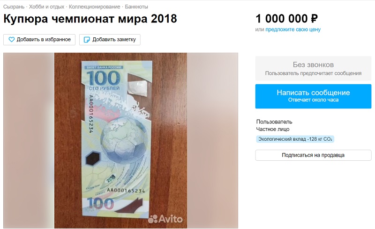Click Добавить в избранное button
Viewport: 375px width, 229px height.
click(39, 40)
